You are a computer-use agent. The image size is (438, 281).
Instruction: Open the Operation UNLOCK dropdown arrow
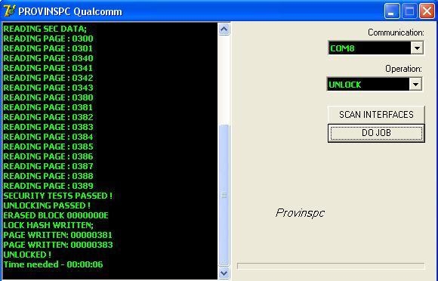415,84
